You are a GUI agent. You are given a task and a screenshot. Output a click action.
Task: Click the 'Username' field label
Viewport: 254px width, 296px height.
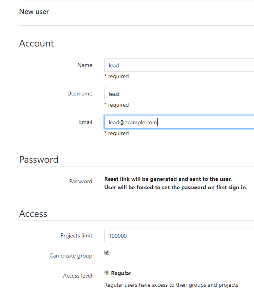pos(80,93)
